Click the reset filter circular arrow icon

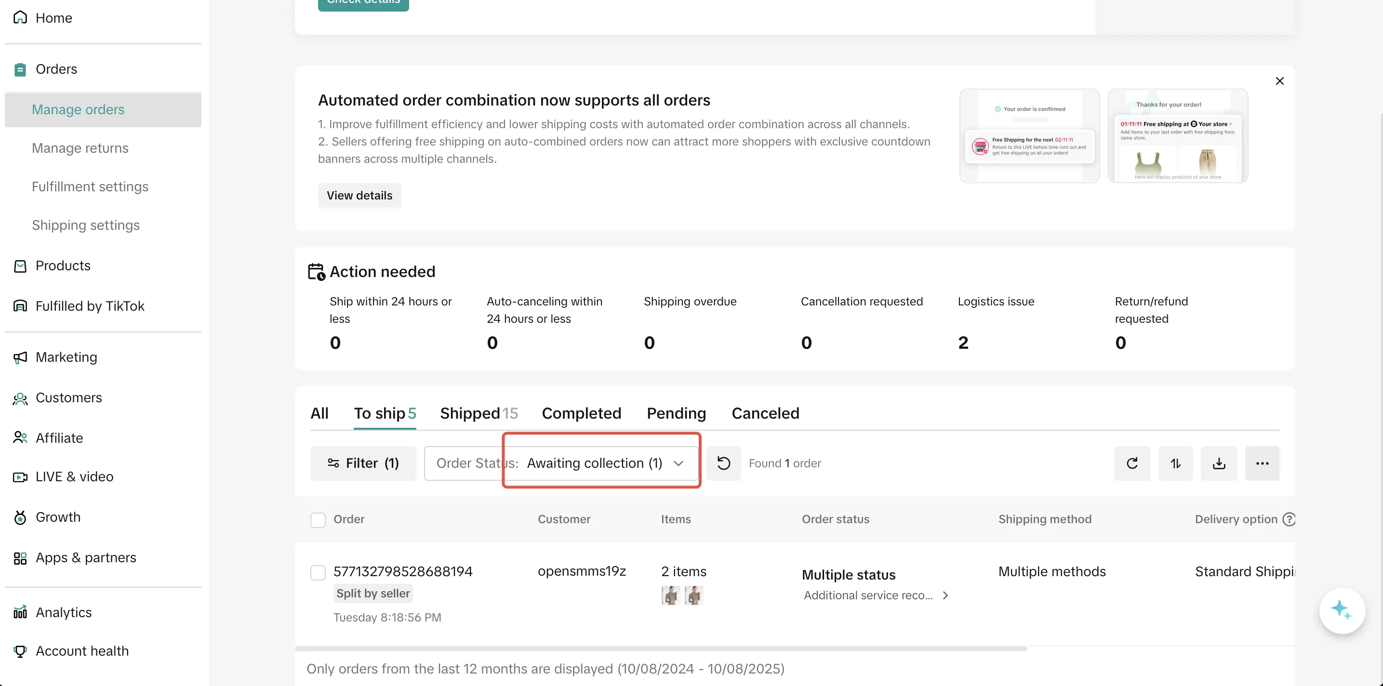click(723, 463)
